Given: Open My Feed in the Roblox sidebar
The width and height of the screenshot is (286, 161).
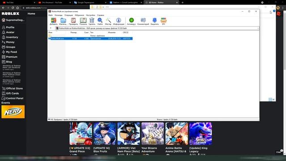Looking at the screenshot, I should click(x=9, y=52).
